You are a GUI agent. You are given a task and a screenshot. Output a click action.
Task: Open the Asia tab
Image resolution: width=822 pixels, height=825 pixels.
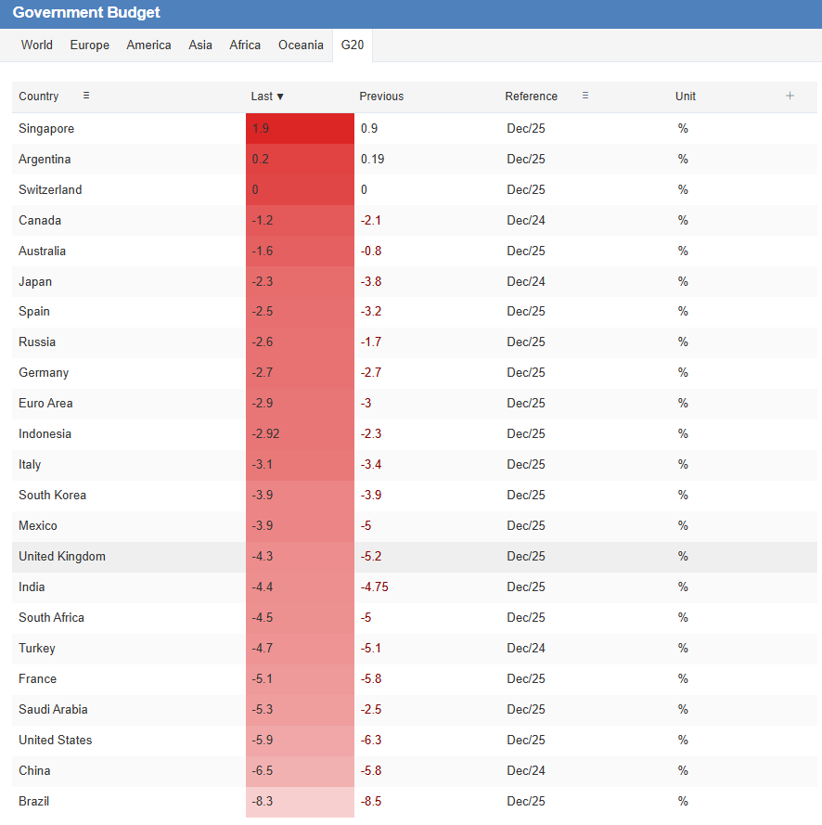[x=200, y=45]
